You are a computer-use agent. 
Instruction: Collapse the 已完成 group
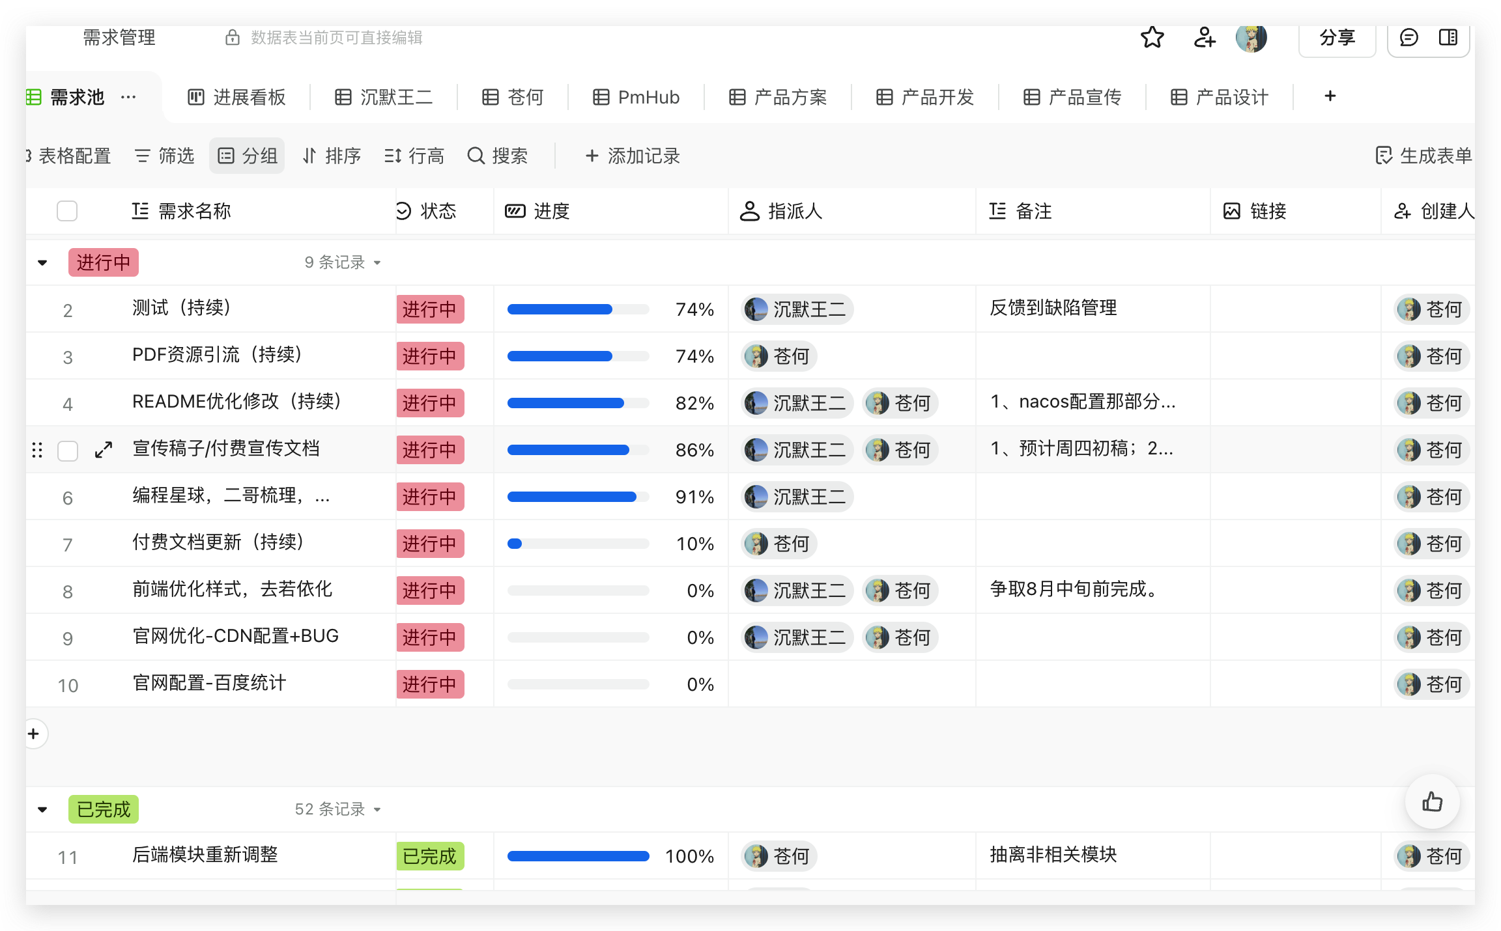click(42, 810)
